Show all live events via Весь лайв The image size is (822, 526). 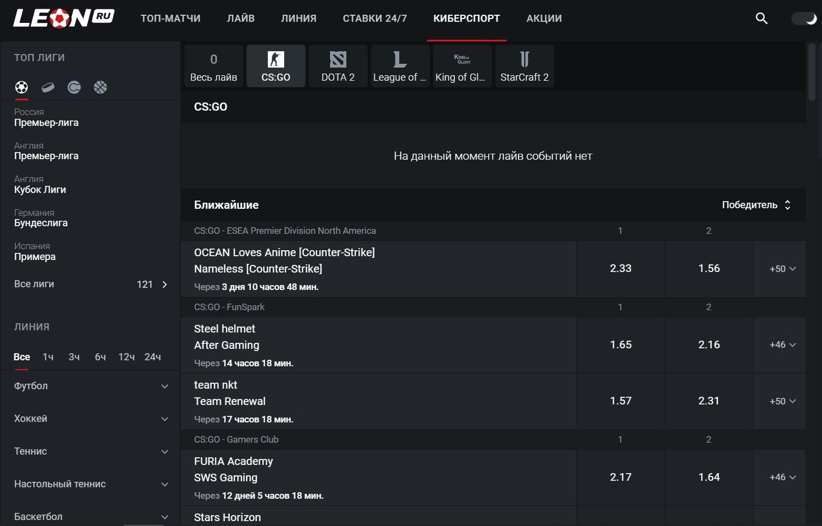(x=214, y=66)
